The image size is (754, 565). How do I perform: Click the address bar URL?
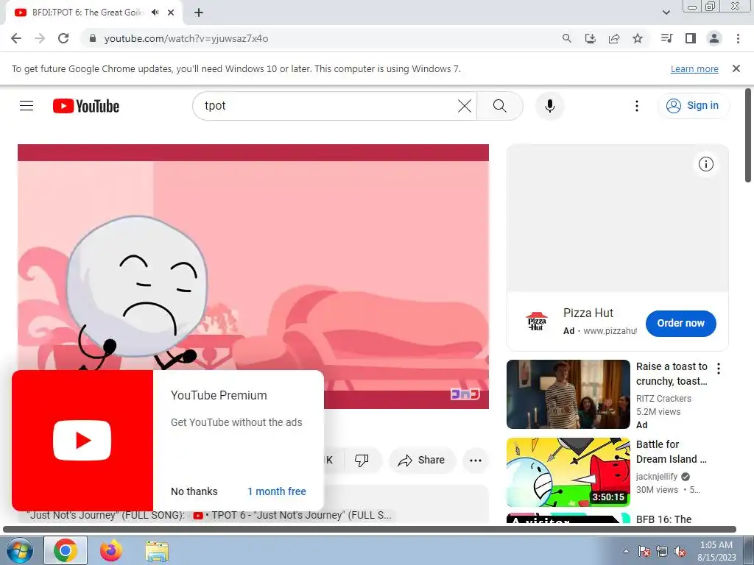point(186,38)
